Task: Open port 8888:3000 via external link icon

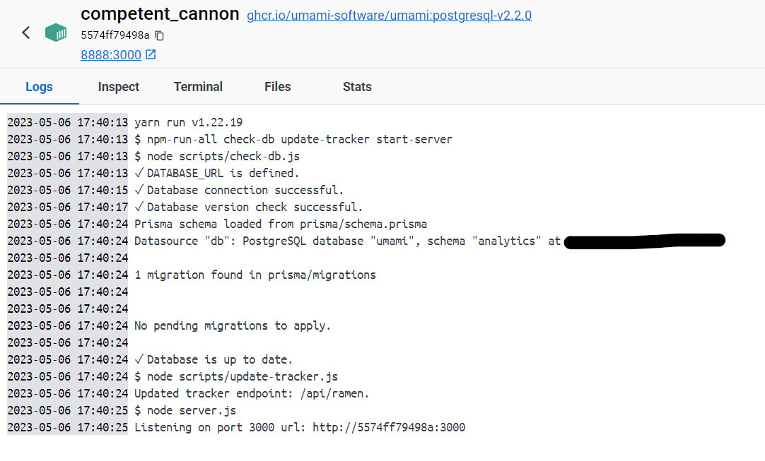Action: point(152,54)
